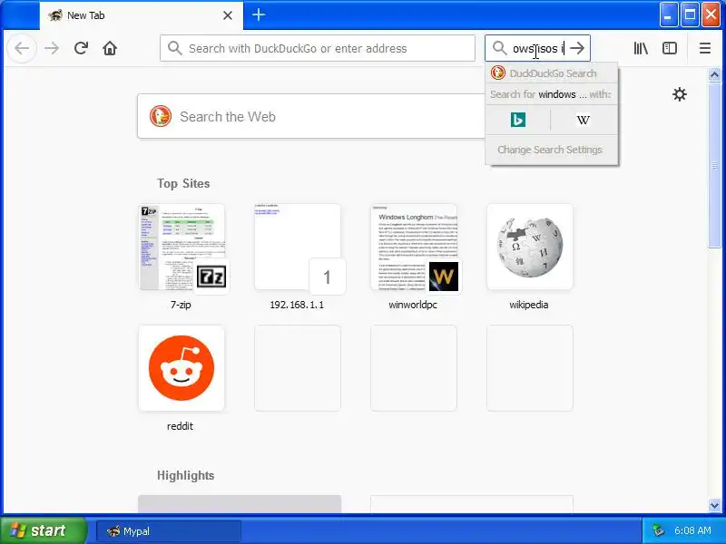Click the vertical scrollbar up arrow
This screenshot has height=544, width=726.
[x=714, y=74]
